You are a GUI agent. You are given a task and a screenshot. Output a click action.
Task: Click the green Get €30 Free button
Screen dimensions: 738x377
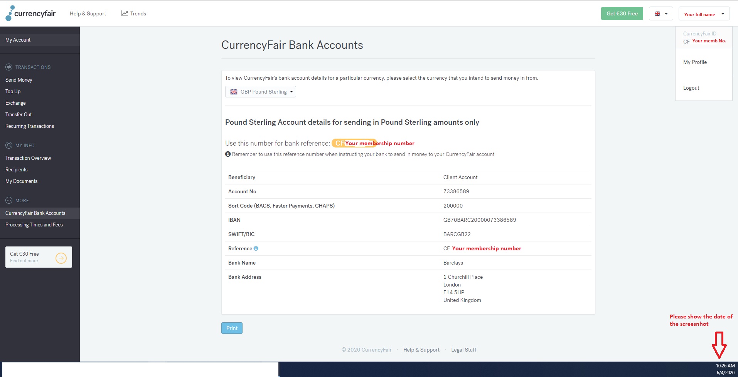point(622,13)
